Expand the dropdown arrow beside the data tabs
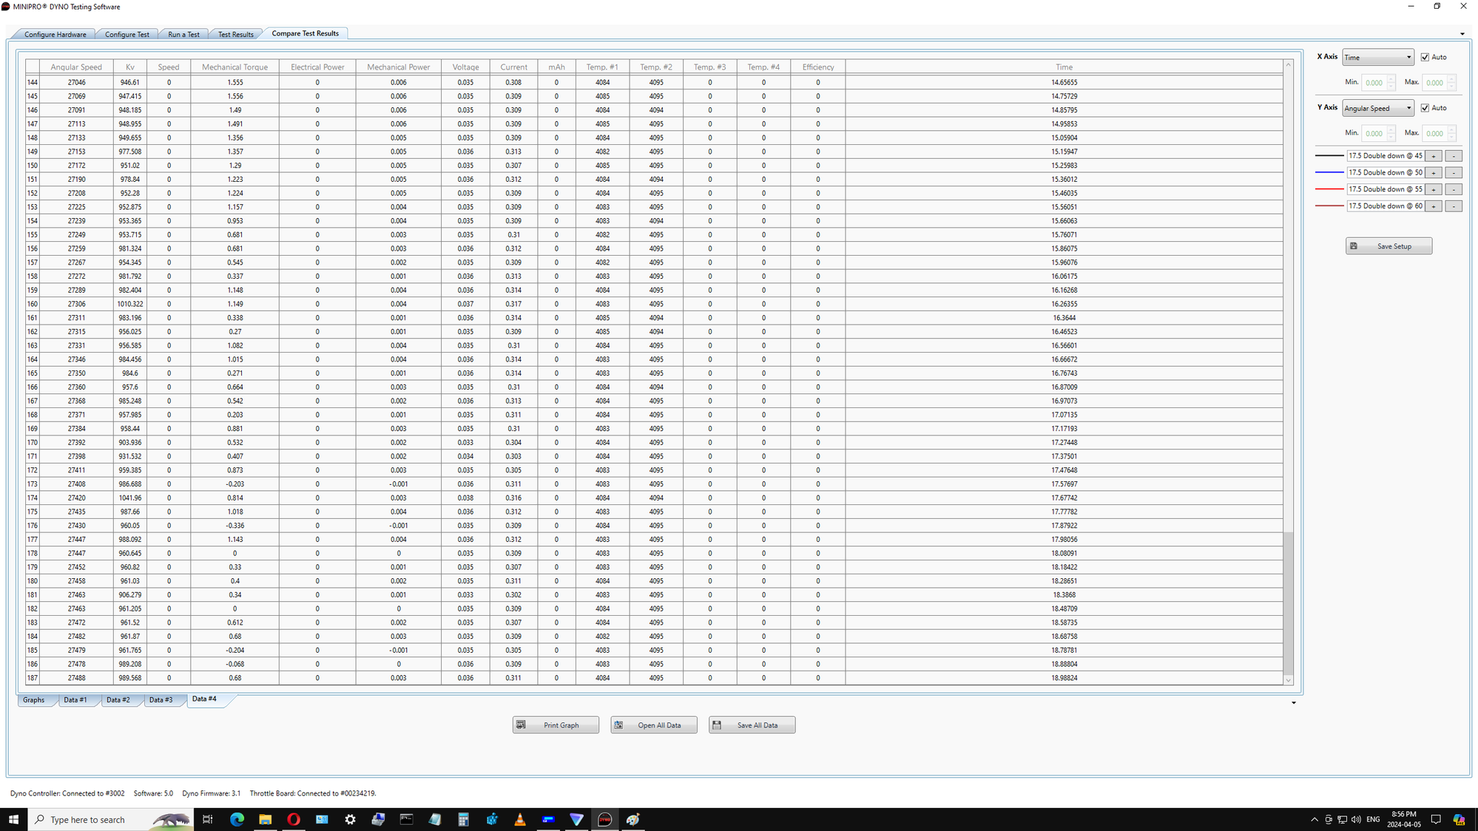 pyautogui.click(x=1293, y=702)
